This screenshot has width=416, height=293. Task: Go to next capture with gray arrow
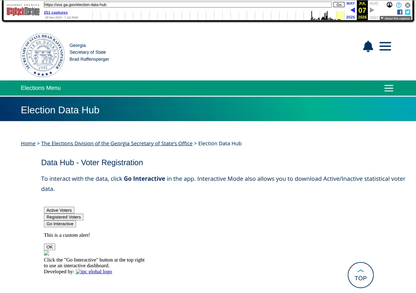(372, 10)
